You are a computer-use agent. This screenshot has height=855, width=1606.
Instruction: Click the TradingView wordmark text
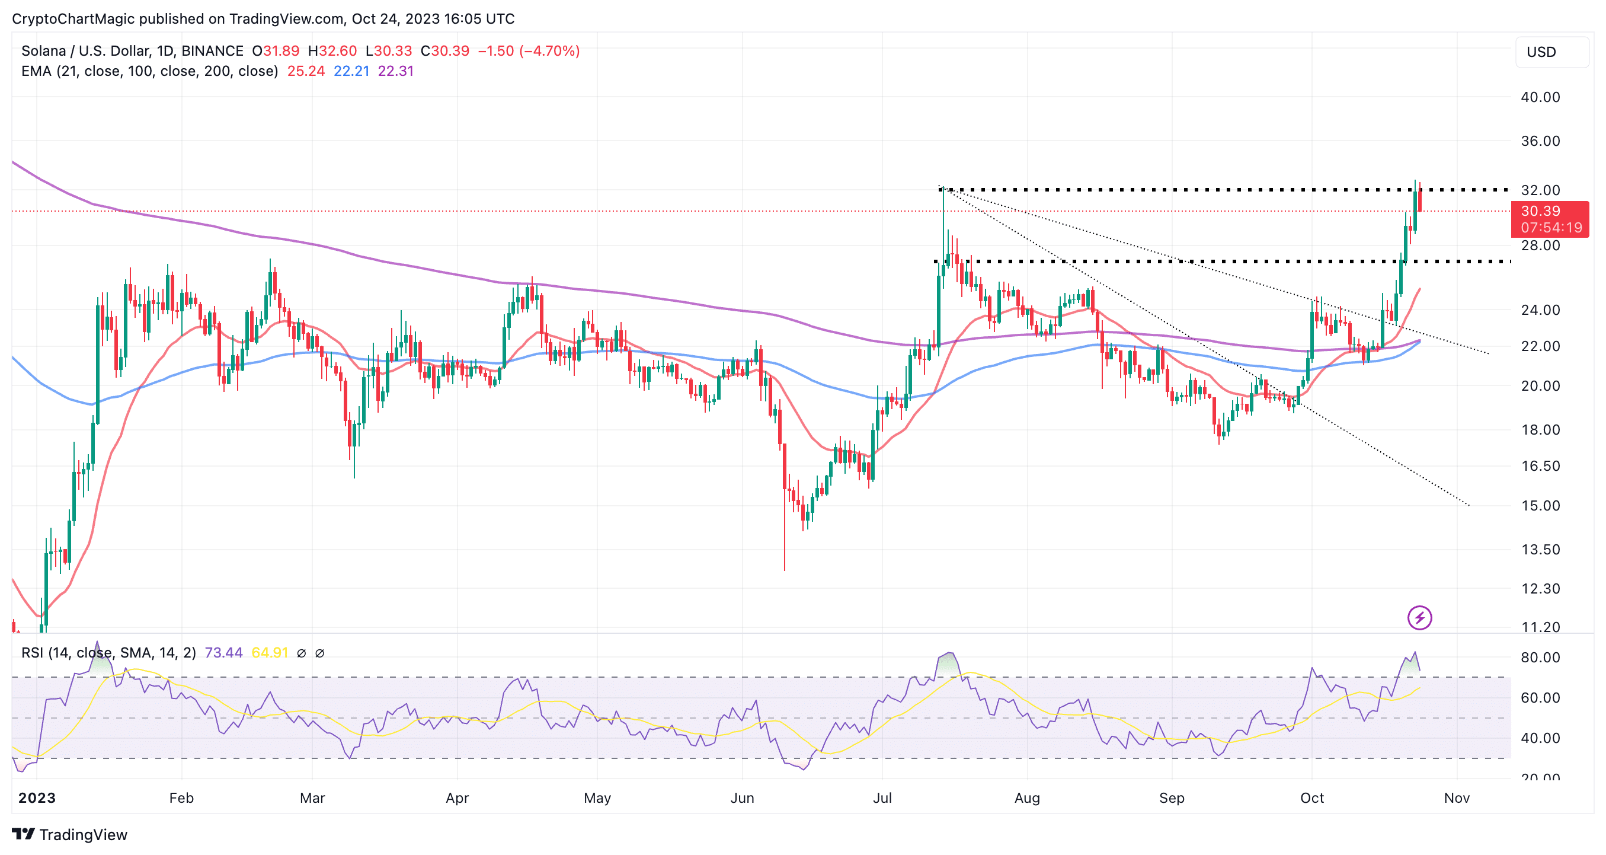click(83, 834)
